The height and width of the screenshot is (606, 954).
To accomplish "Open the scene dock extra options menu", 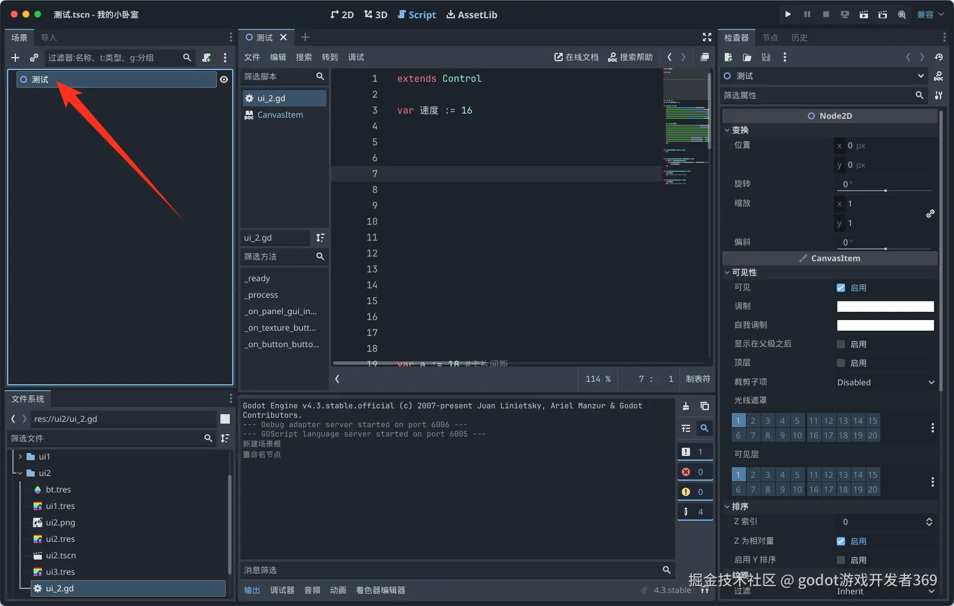I will tap(225, 58).
